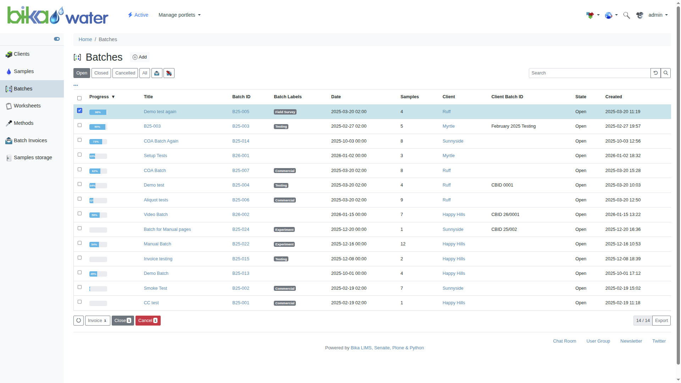Click into the batches Search input field
The image size is (681, 383).
[x=589, y=73]
